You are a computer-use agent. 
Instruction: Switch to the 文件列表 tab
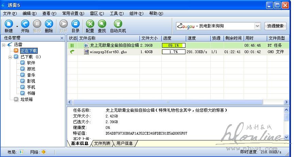pos(102,143)
